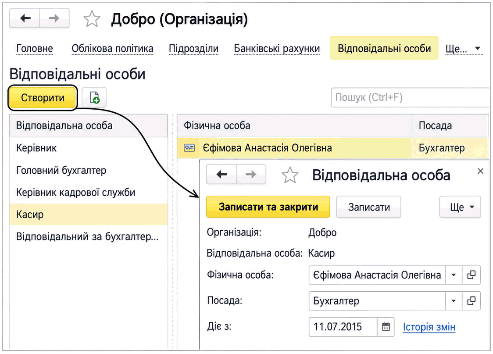Open Фізична особа record via open icon
The width and height of the screenshot is (493, 354).
(x=471, y=275)
